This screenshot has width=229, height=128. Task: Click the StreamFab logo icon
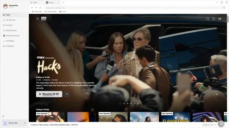pyautogui.click(x=6, y=6)
